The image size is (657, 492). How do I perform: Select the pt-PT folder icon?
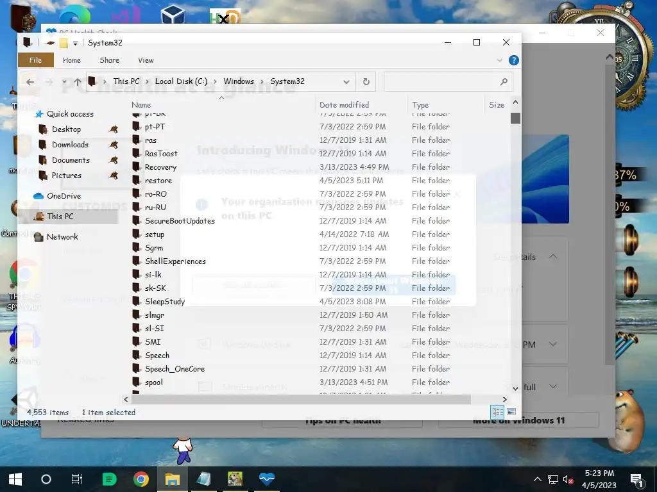(x=136, y=126)
